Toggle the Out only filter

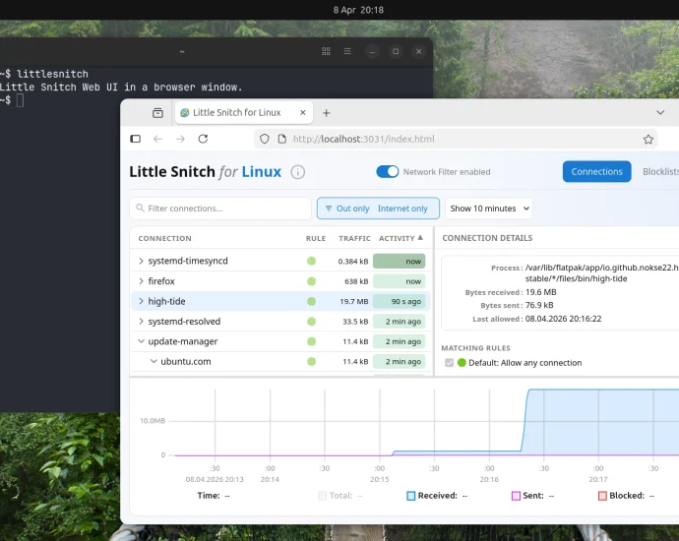pos(346,209)
